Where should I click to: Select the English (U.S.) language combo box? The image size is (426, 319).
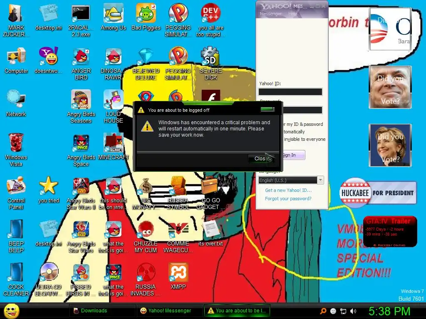(291, 180)
